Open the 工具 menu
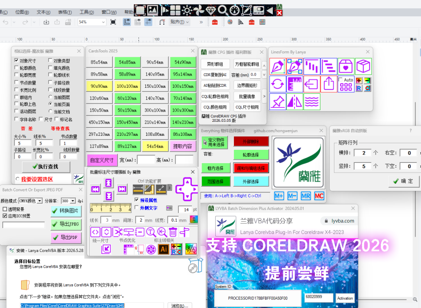The height and width of the screenshot is (308, 421). [x=87, y=12]
